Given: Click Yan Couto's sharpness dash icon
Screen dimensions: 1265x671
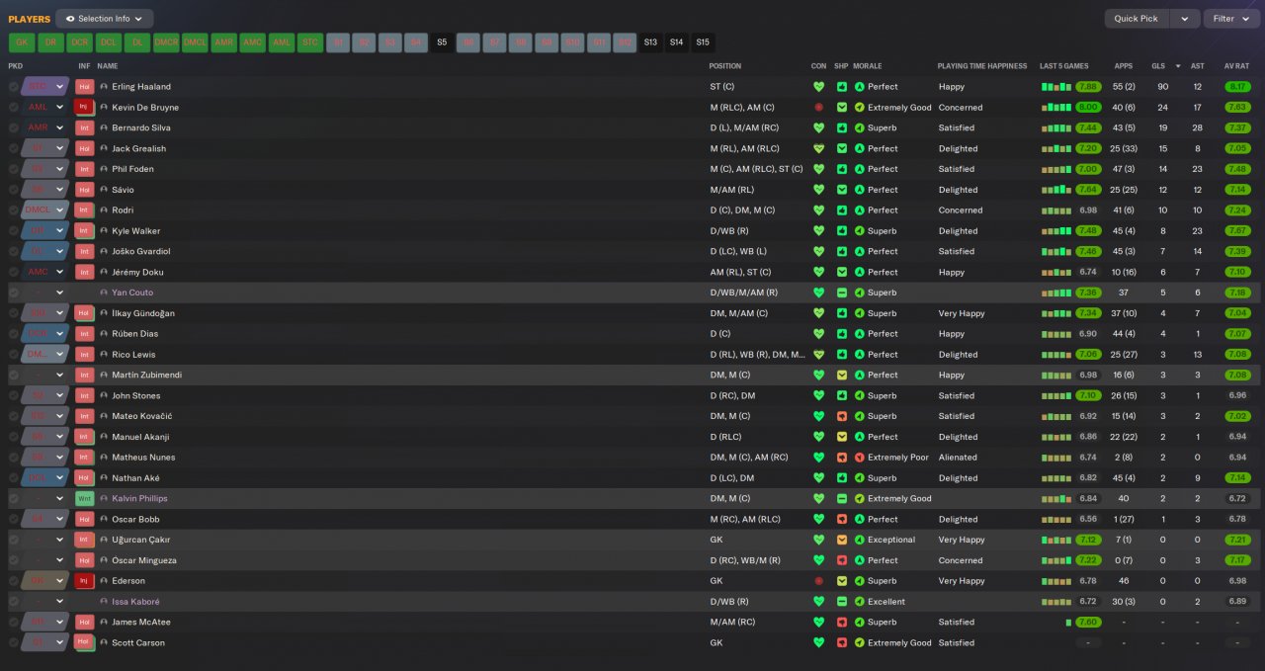Looking at the screenshot, I should click(842, 293).
